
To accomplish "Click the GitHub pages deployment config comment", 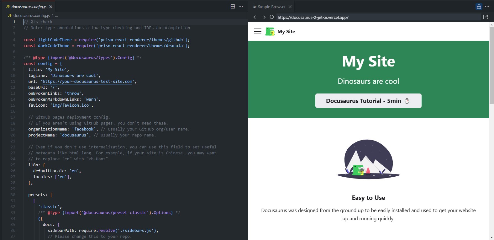I will coord(69,117).
